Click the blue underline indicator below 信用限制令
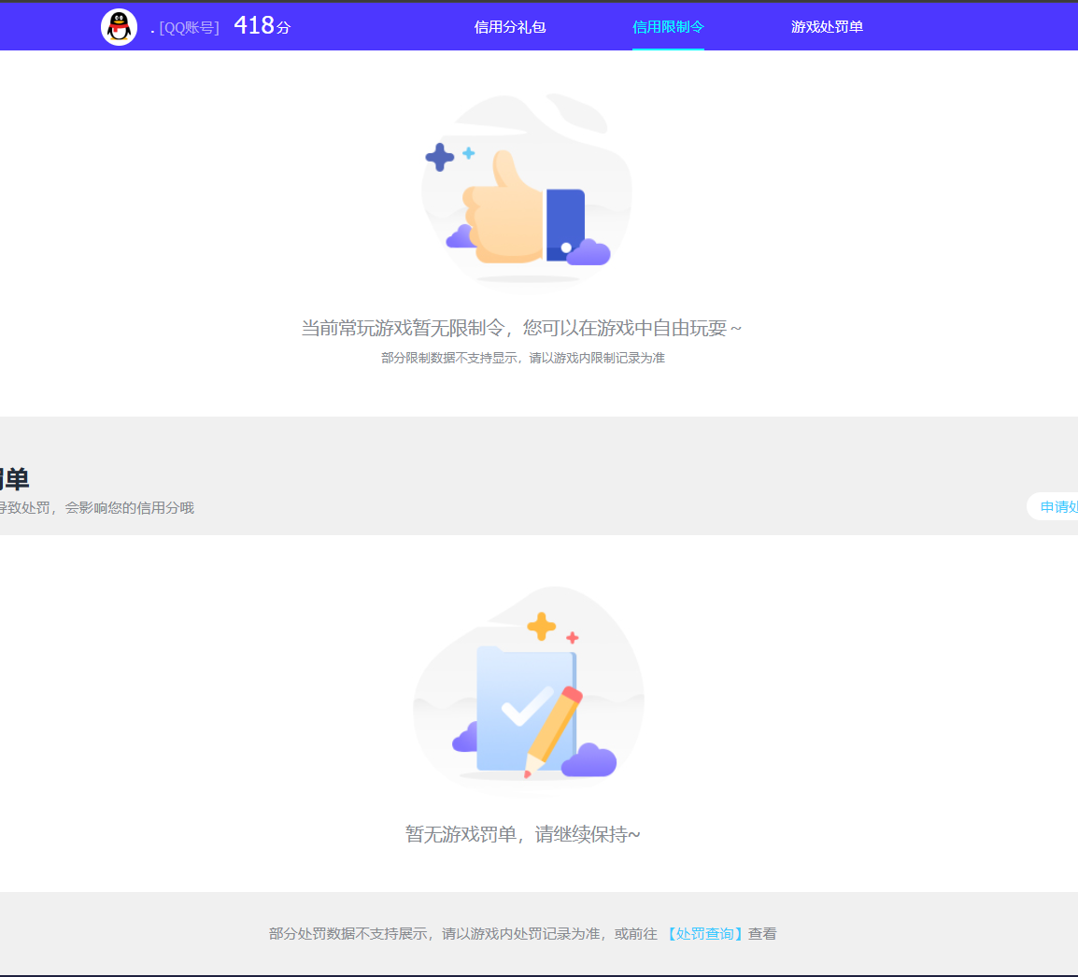This screenshot has width=1078, height=977. [x=668, y=50]
